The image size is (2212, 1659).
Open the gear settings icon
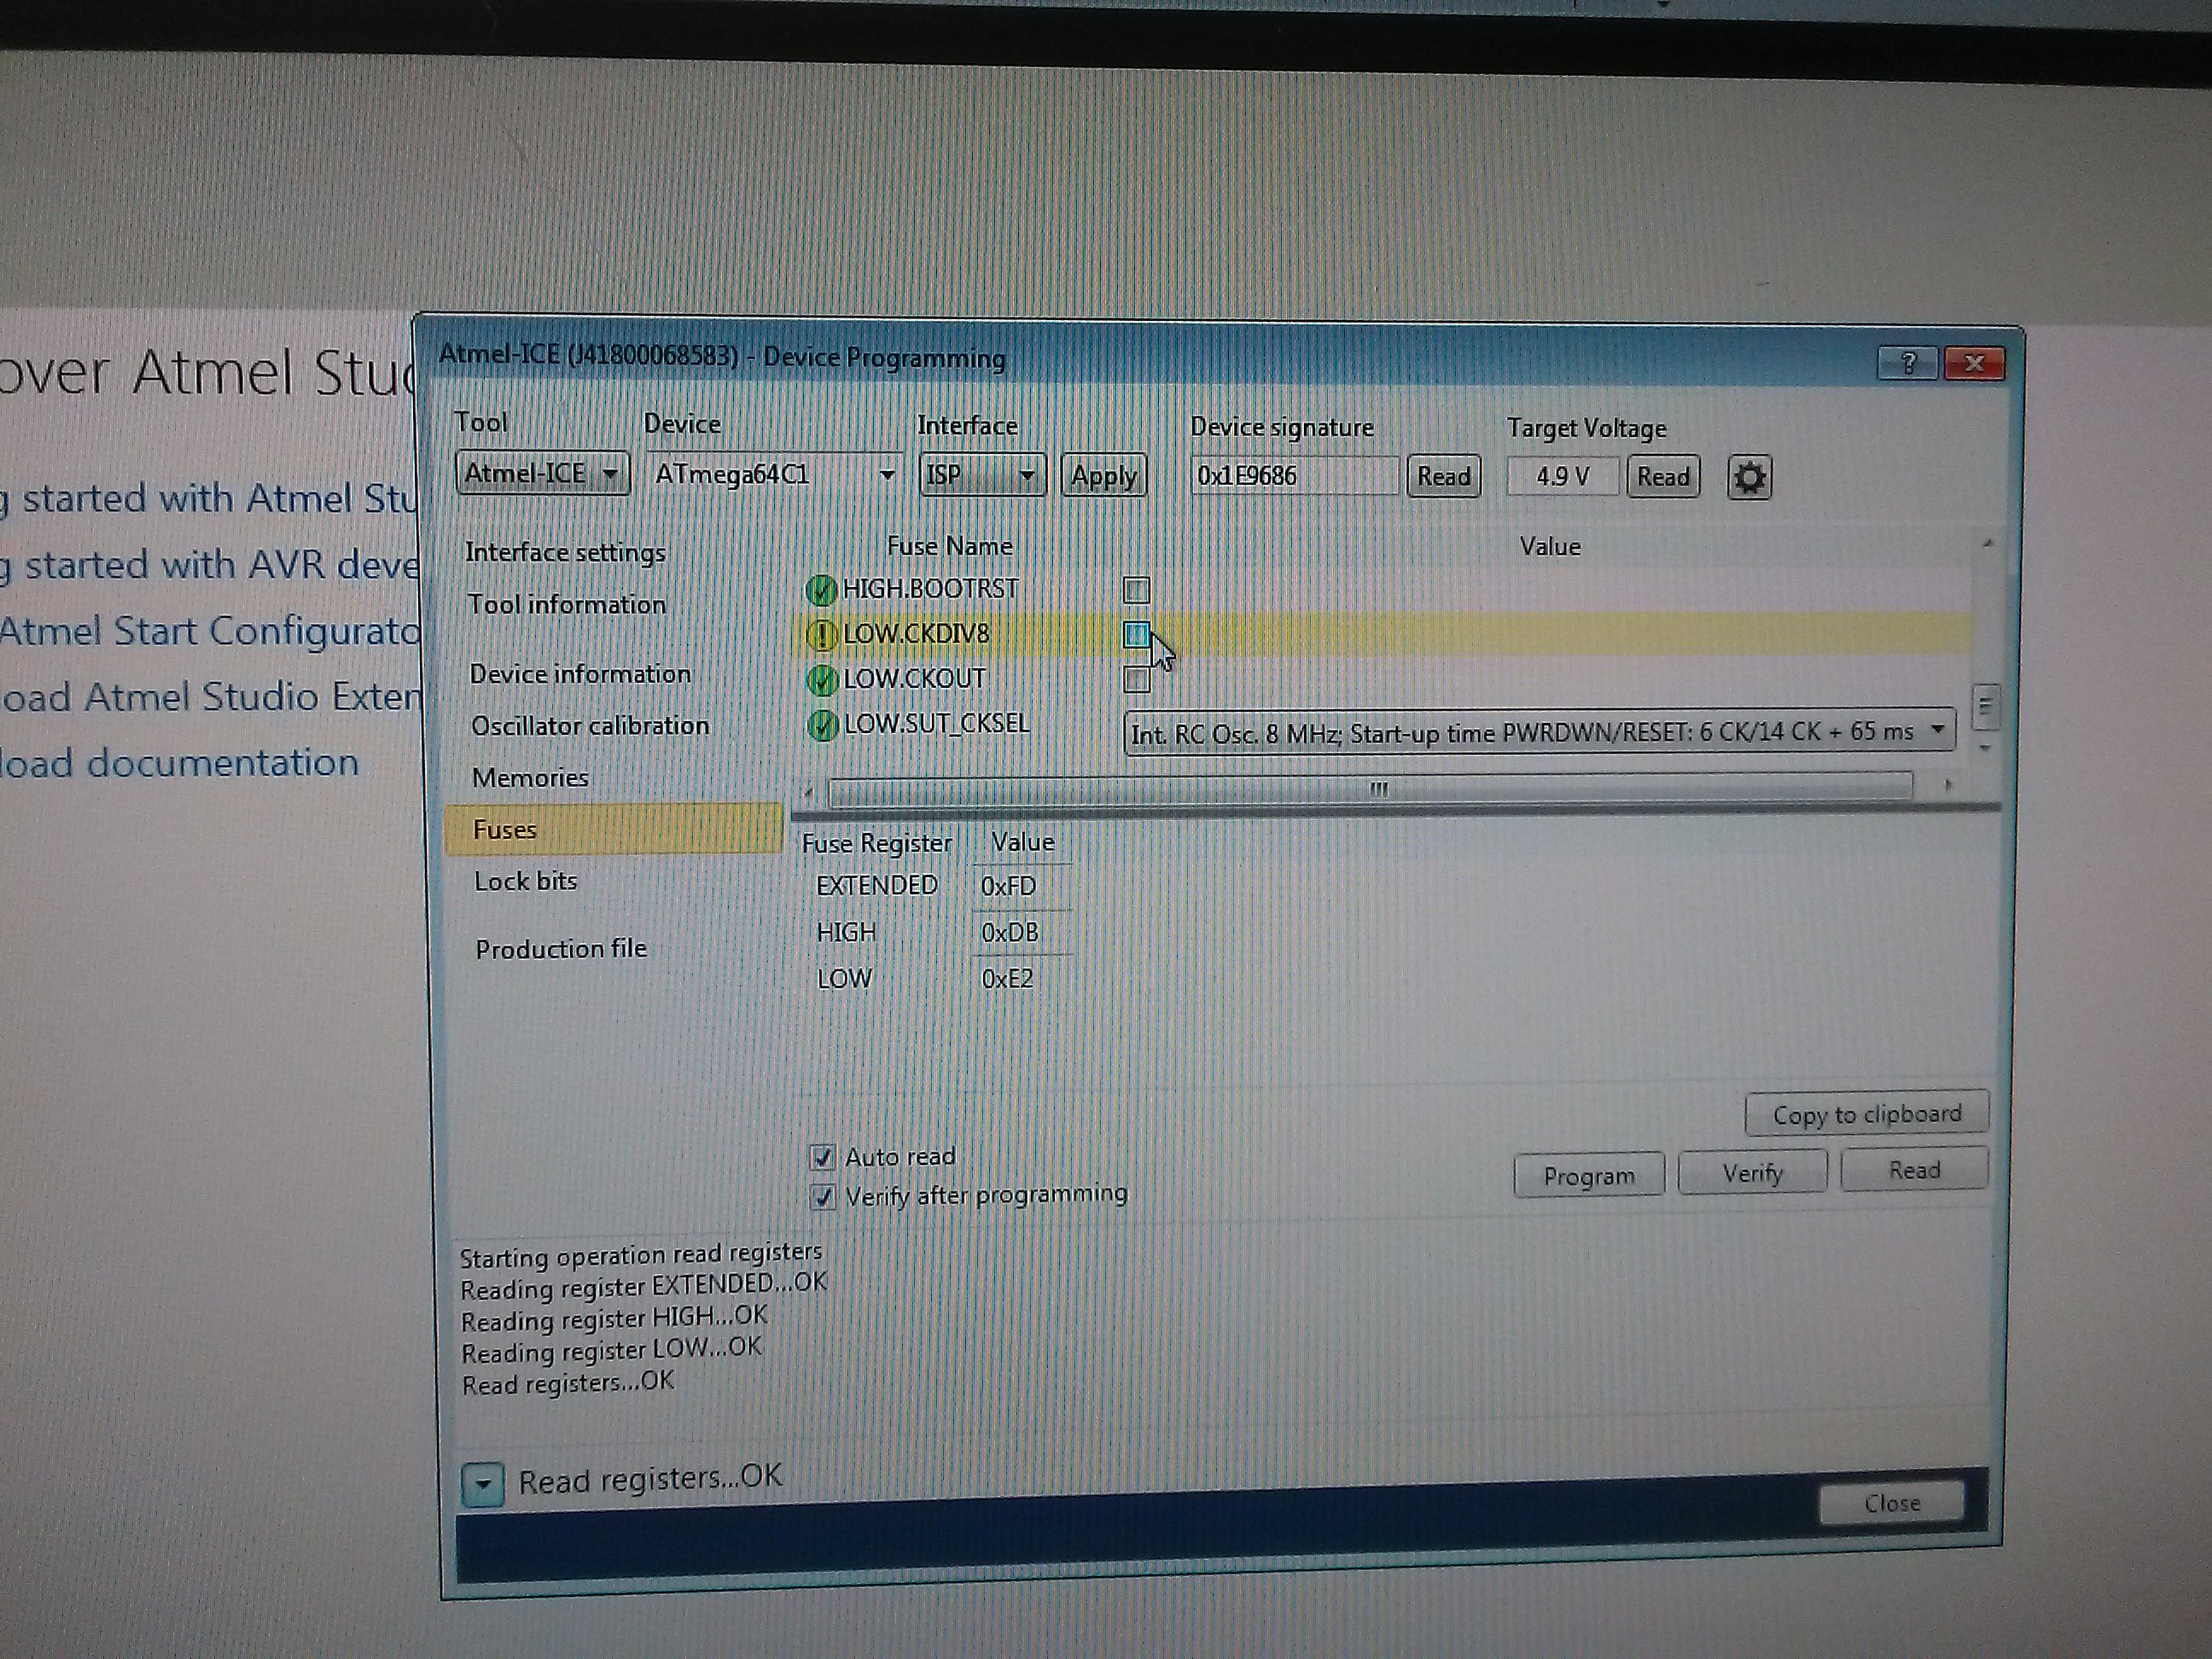coord(1749,477)
